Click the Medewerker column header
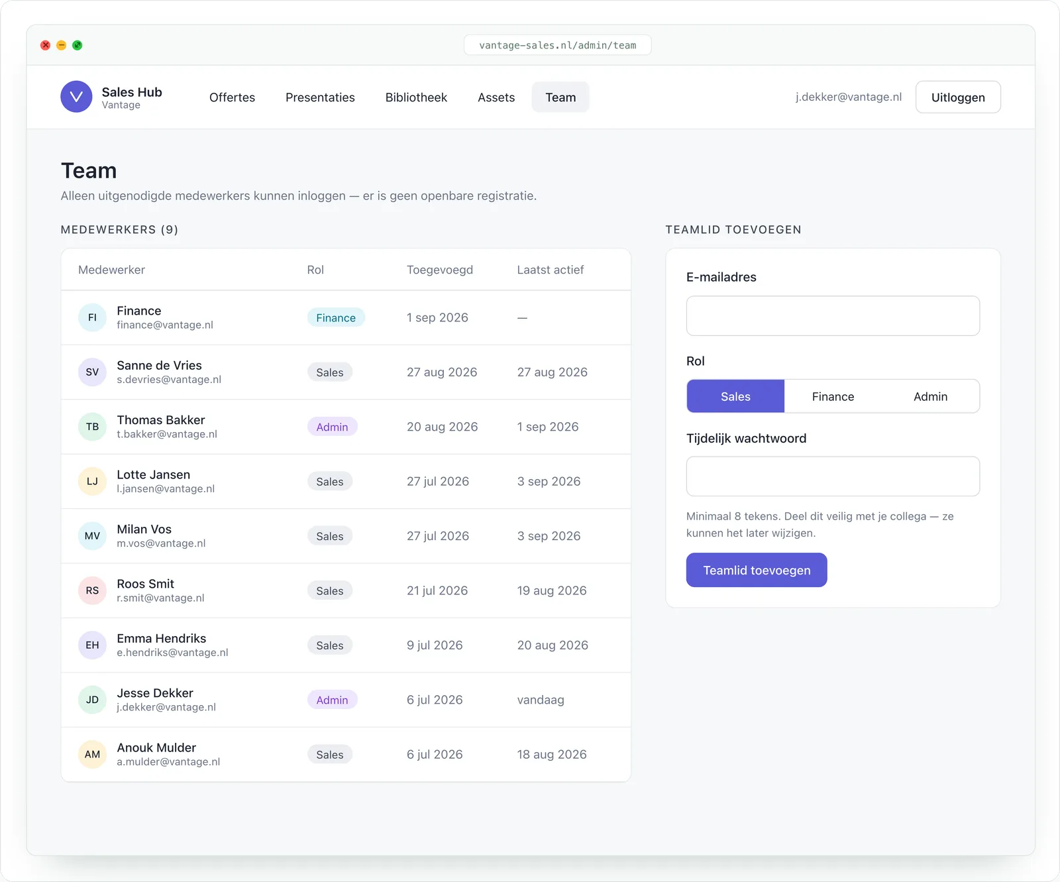1060x882 pixels. [x=111, y=270]
